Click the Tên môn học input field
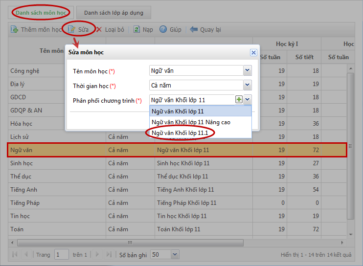The height and width of the screenshot is (266, 363). click(x=196, y=70)
